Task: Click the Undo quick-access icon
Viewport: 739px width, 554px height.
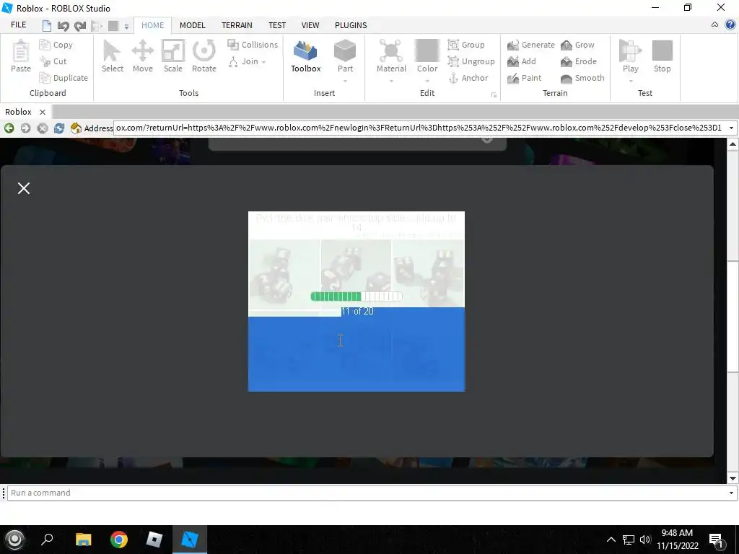Action: pyautogui.click(x=63, y=26)
